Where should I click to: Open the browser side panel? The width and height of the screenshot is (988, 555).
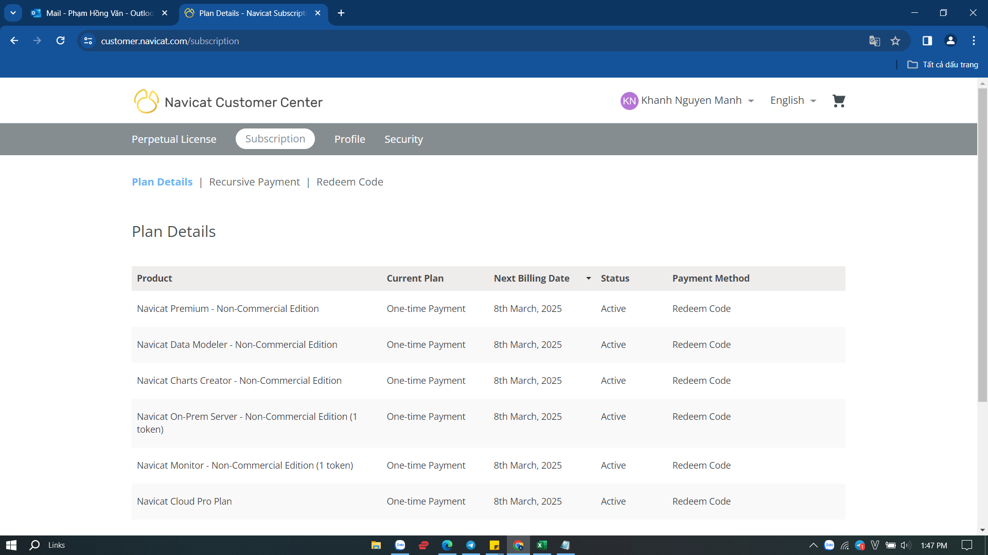pos(927,41)
